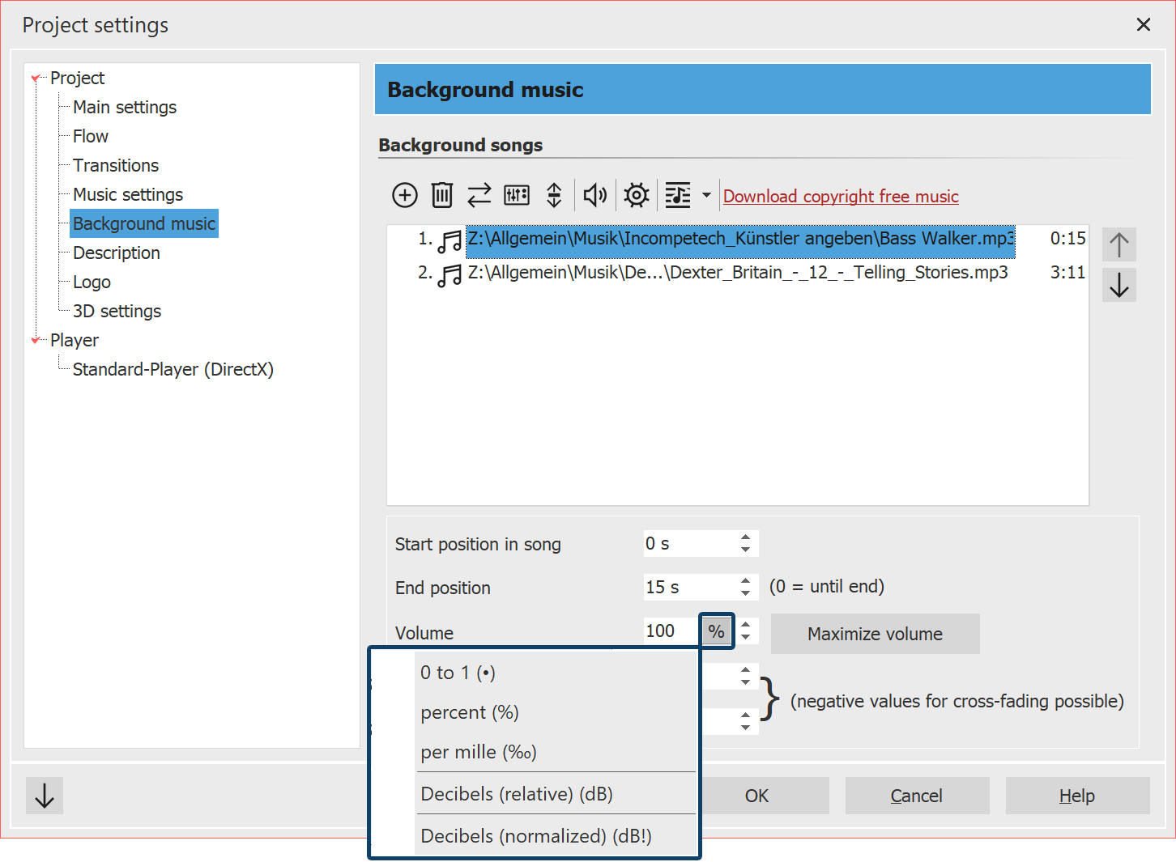Click the add song plus icon

click(405, 195)
